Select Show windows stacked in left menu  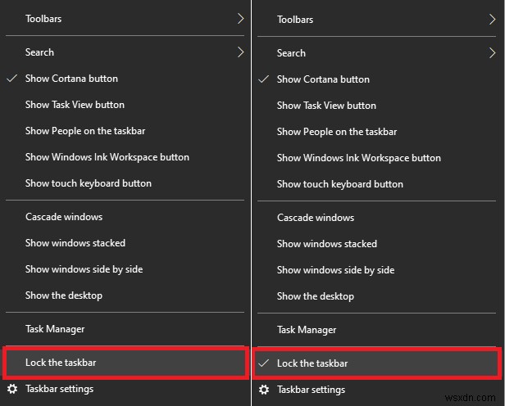(x=75, y=243)
